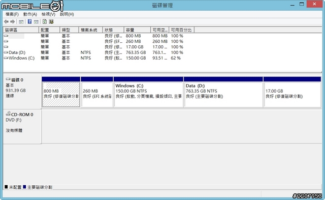Image resolution: width=325 pixels, height=200 pixels.
Task: Click blue 主要磁碟分割 legend swatch
Action: tap(24, 187)
